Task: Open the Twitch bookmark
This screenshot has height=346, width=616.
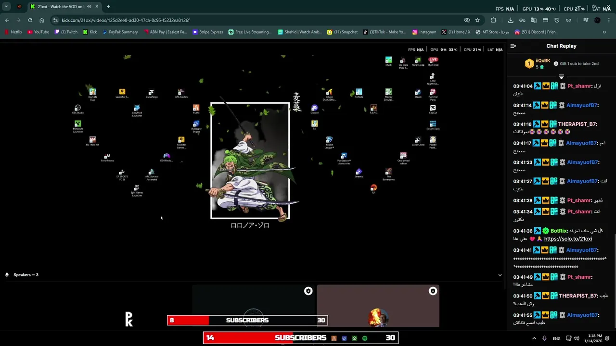Action: (x=66, y=32)
